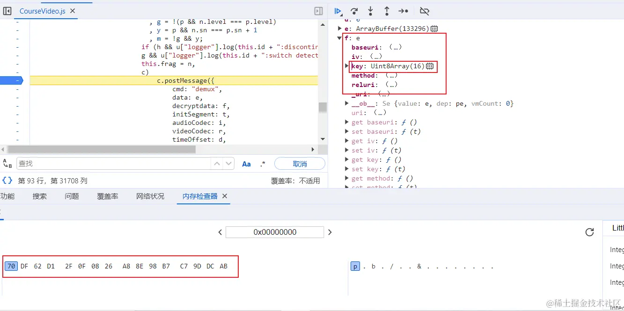Select memory byte 70
624x311 pixels.
click(x=11, y=266)
